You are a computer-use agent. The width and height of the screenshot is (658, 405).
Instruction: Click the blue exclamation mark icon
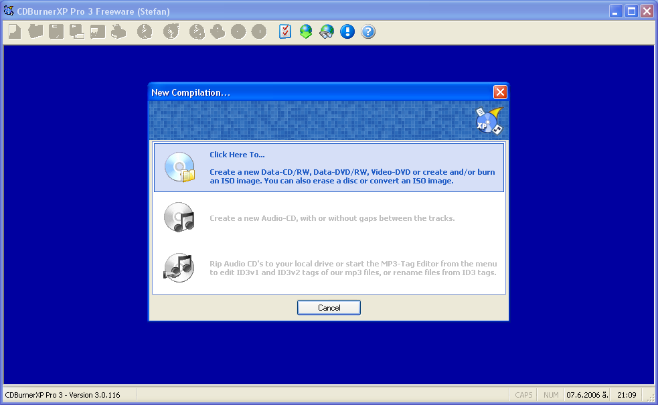pyautogui.click(x=347, y=31)
